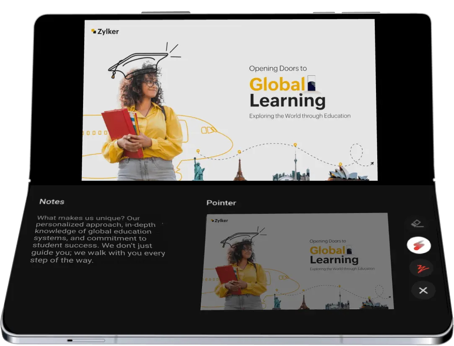Choose the red scribble pen tool
Viewport: 454px width, 346px height.
coord(422,269)
